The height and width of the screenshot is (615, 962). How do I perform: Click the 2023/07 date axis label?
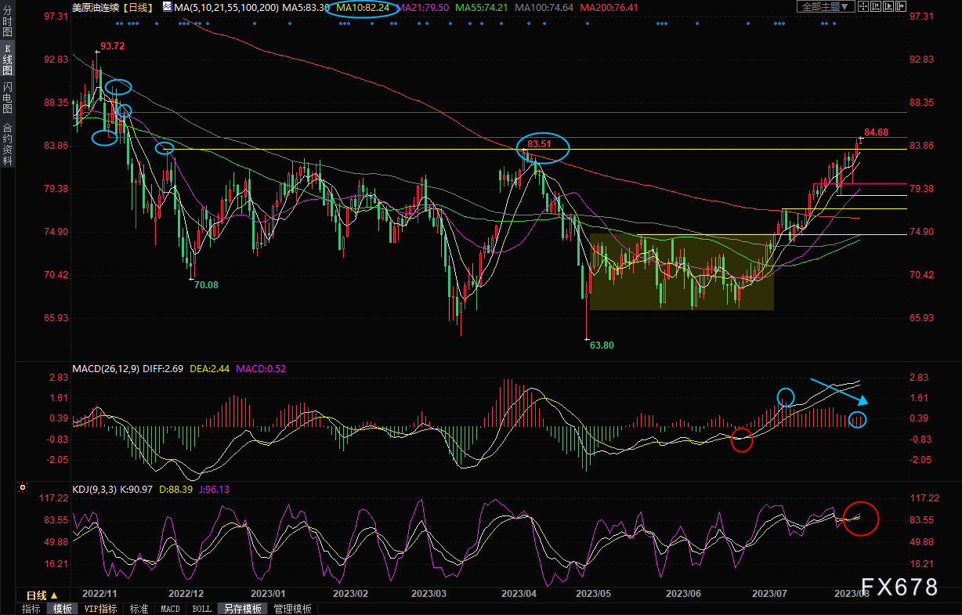click(769, 595)
